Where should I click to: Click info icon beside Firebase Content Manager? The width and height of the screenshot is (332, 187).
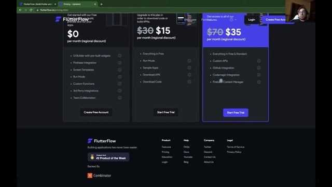259,82
